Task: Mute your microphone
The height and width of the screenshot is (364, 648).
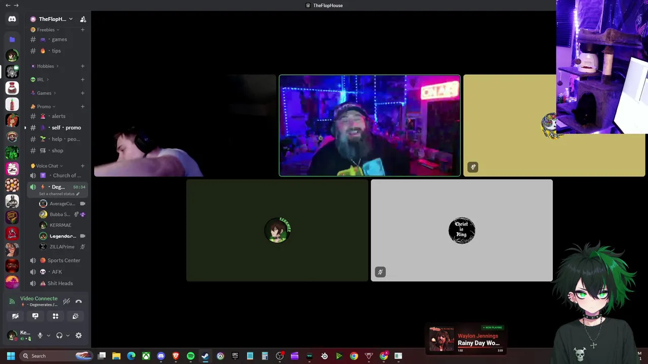Action: 40,335
